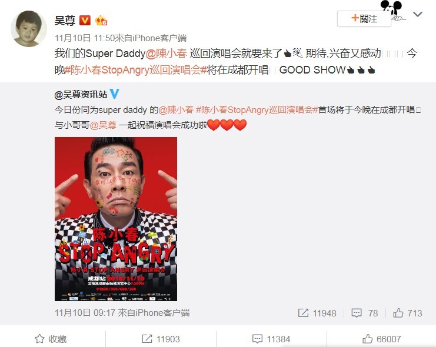Screen dimensions: 436x347
Task: Open the @陳小春 mention in main post
Action: pyautogui.click(x=166, y=54)
